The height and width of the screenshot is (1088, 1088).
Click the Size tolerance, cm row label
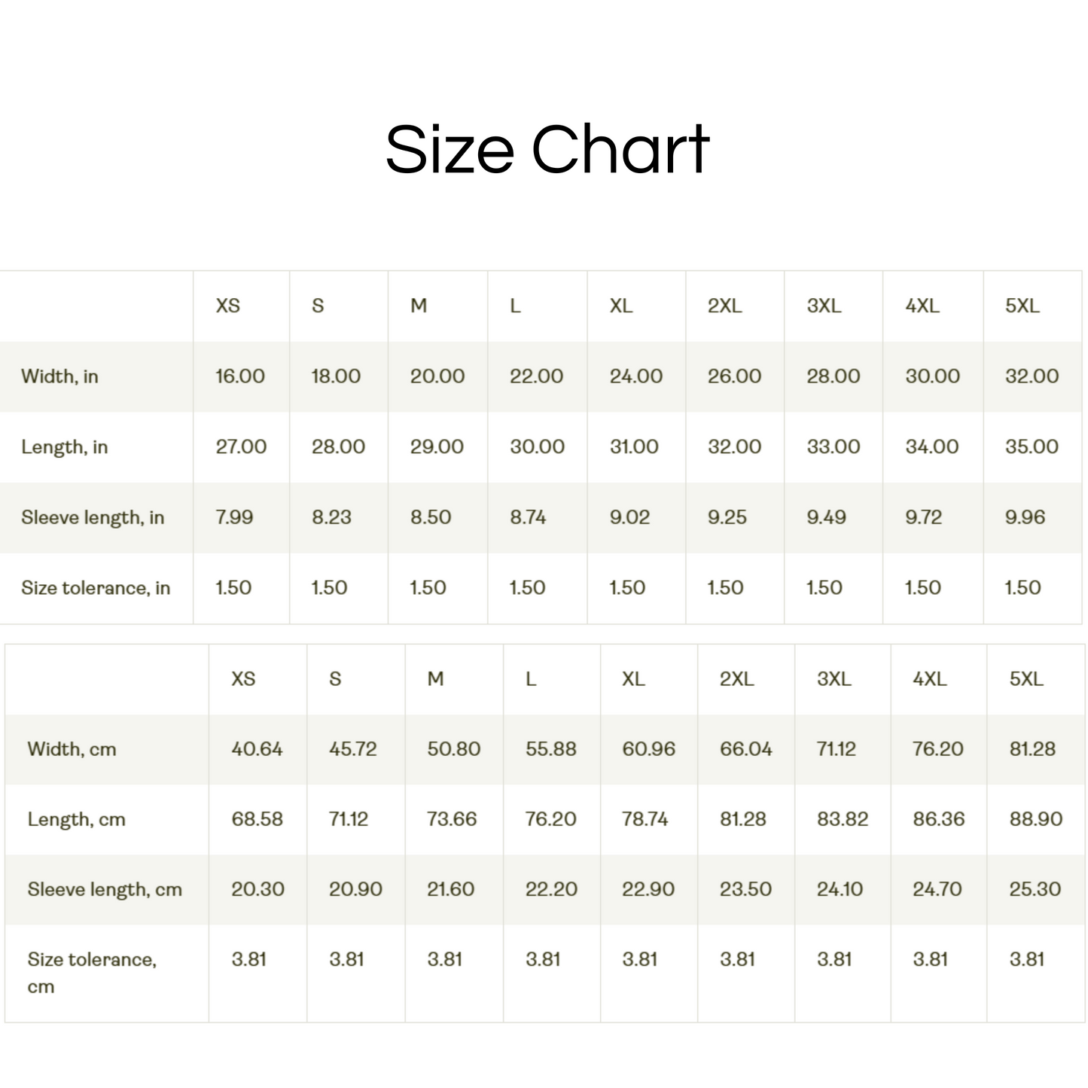point(92,973)
